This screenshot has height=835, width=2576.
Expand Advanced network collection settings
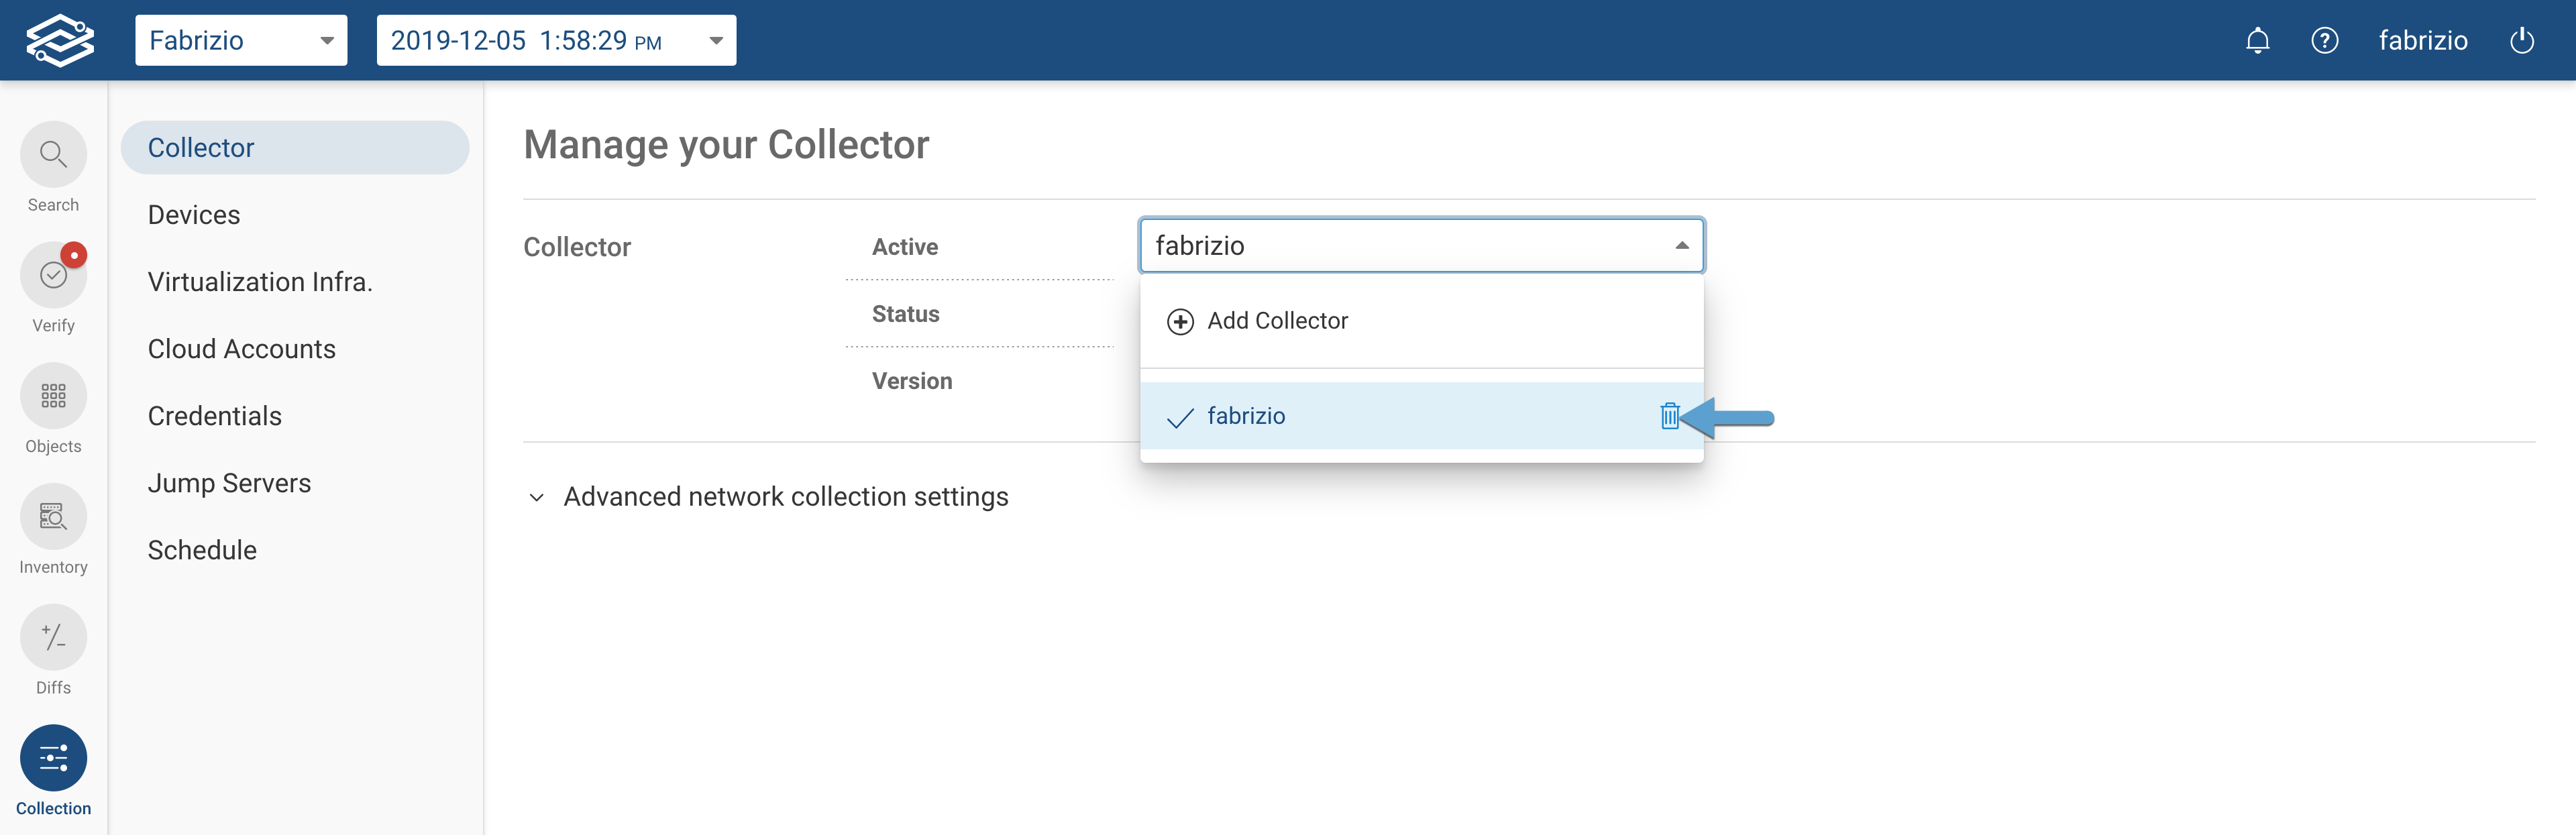coord(785,496)
